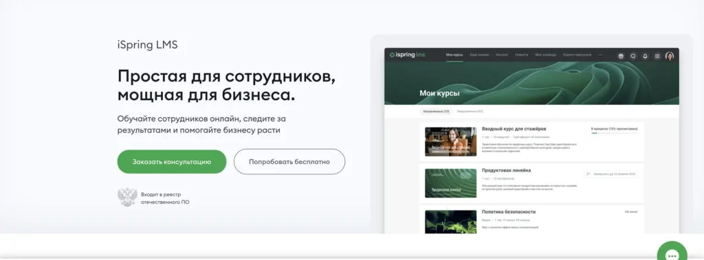Open 'Политика безопасности' course title
Viewport: 704px width, 260px height.
click(x=509, y=211)
